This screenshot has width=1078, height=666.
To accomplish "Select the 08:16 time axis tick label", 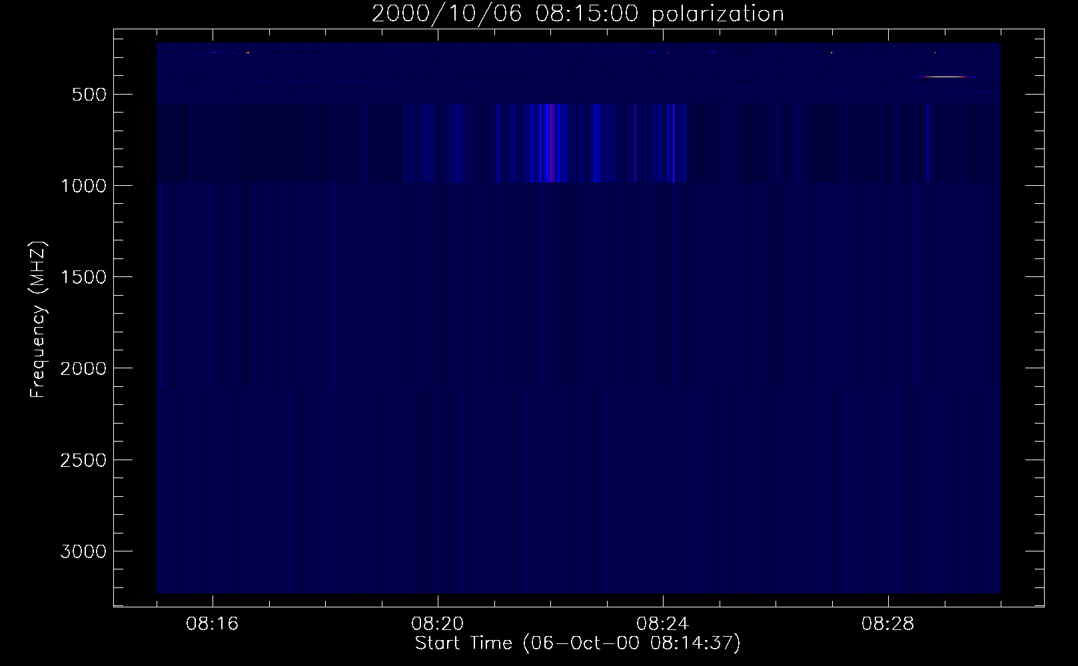I will point(213,624).
